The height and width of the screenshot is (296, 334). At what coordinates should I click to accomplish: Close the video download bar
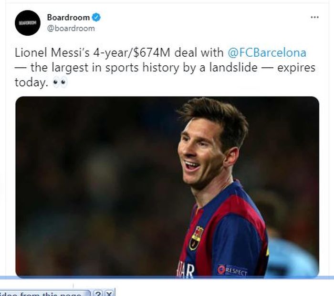109,293
